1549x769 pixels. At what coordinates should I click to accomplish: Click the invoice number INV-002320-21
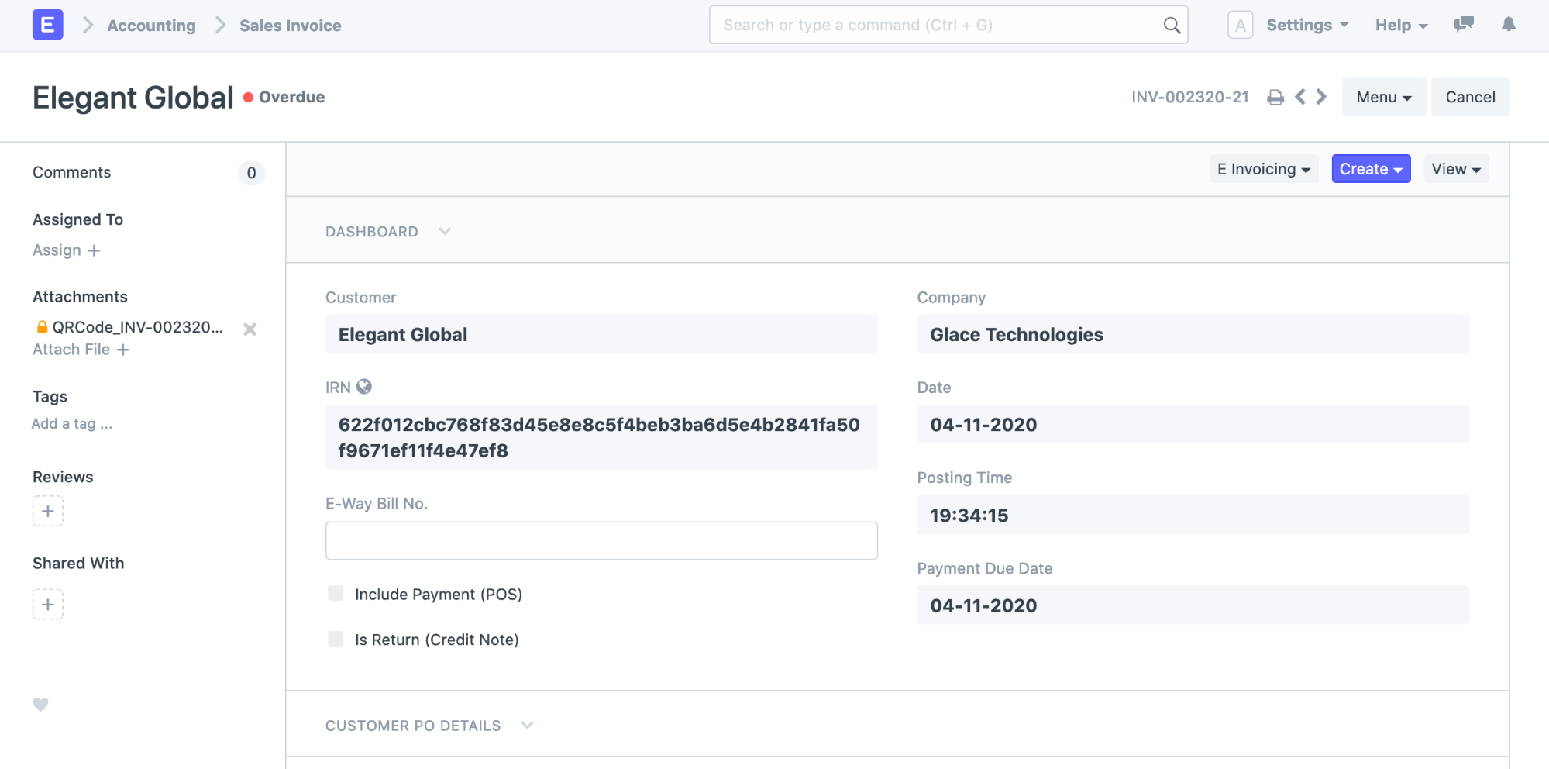click(x=1190, y=97)
